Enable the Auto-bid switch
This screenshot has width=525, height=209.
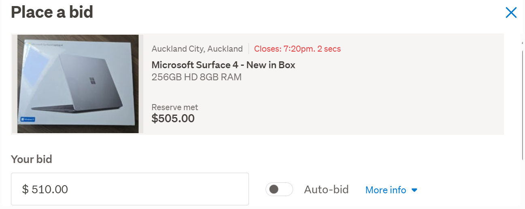279,189
